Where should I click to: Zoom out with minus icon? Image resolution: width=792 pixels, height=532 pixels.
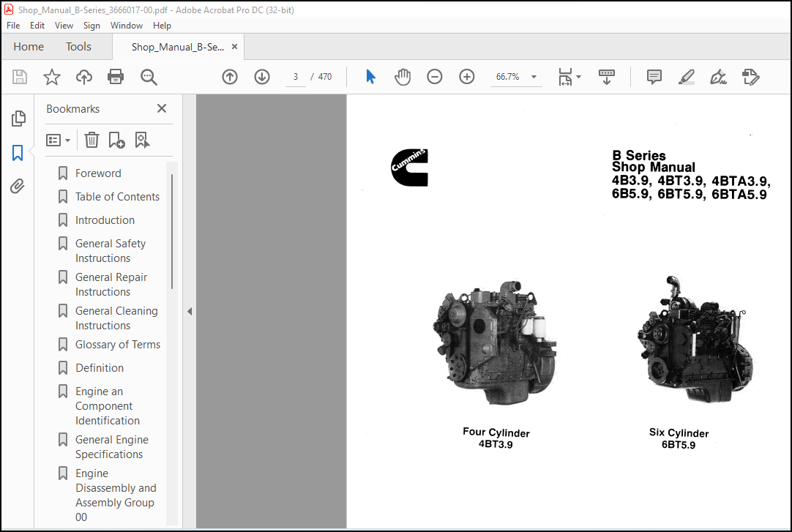click(434, 77)
